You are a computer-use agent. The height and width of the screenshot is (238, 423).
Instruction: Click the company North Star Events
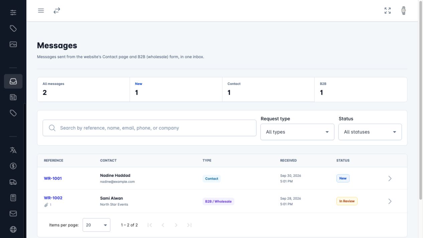click(x=114, y=204)
